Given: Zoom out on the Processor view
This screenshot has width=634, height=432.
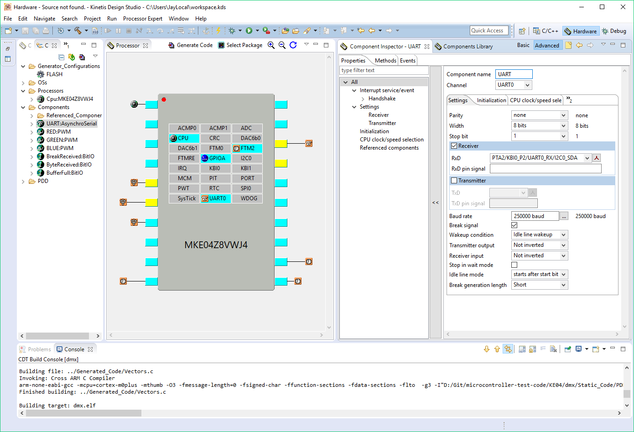Looking at the screenshot, I should pos(282,45).
